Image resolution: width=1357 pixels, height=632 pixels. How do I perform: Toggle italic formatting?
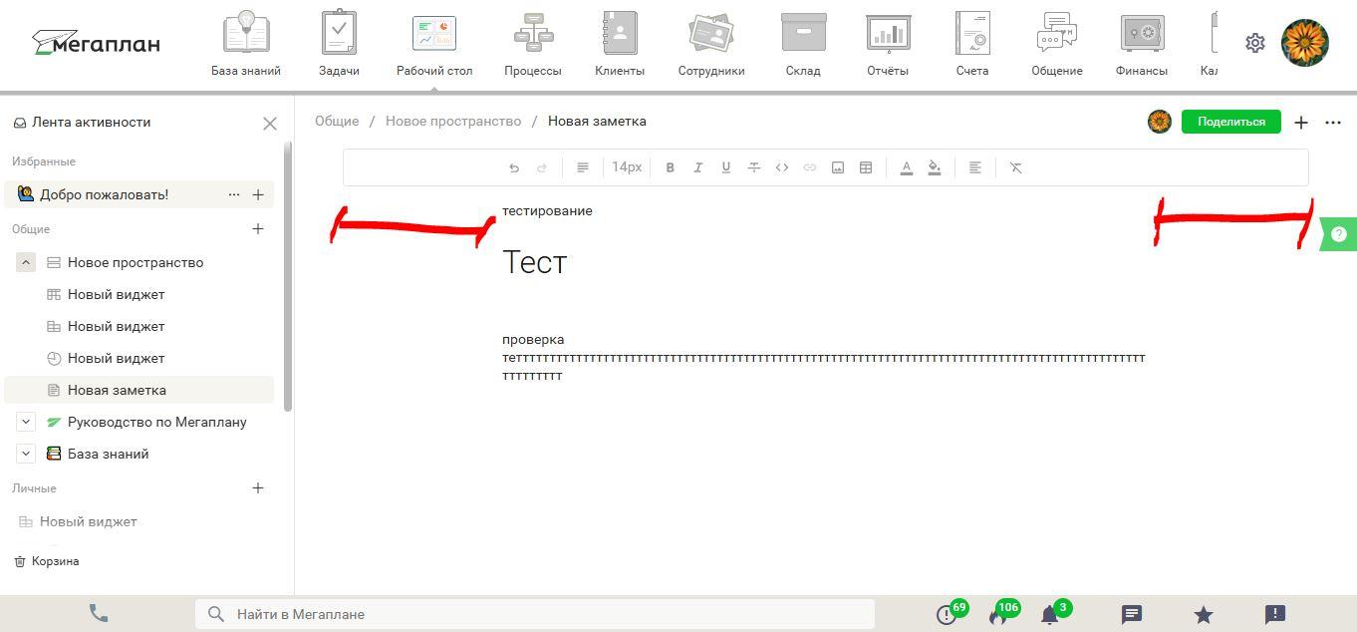(x=698, y=167)
